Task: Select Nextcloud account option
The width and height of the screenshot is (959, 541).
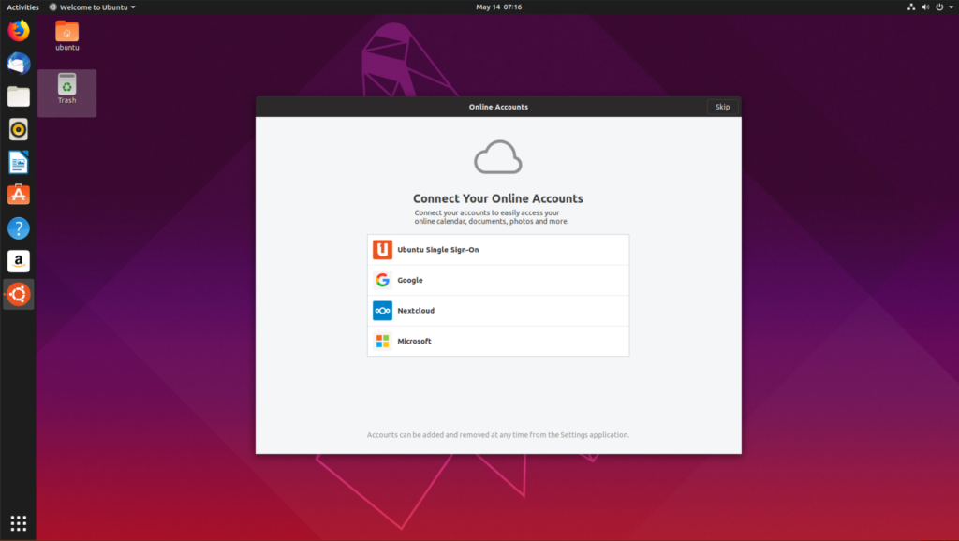Action: pyautogui.click(x=498, y=311)
